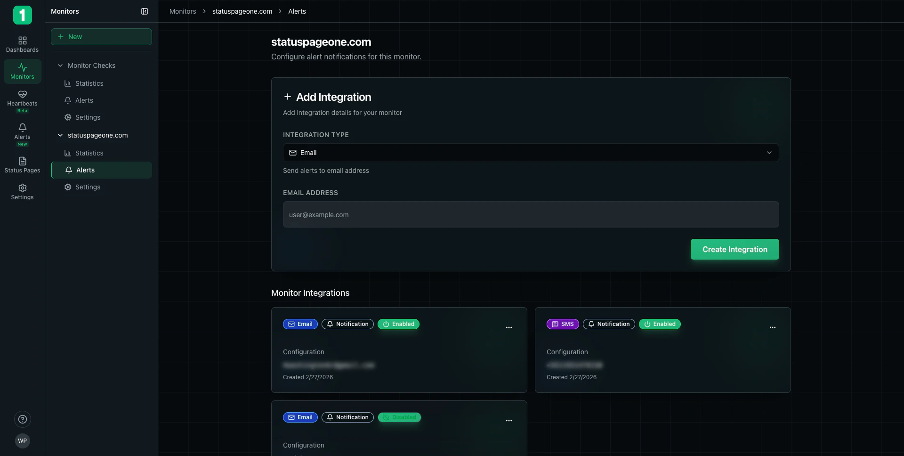Click Create Integration button
The width and height of the screenshot is (904, 456).
tap(734, 249)
